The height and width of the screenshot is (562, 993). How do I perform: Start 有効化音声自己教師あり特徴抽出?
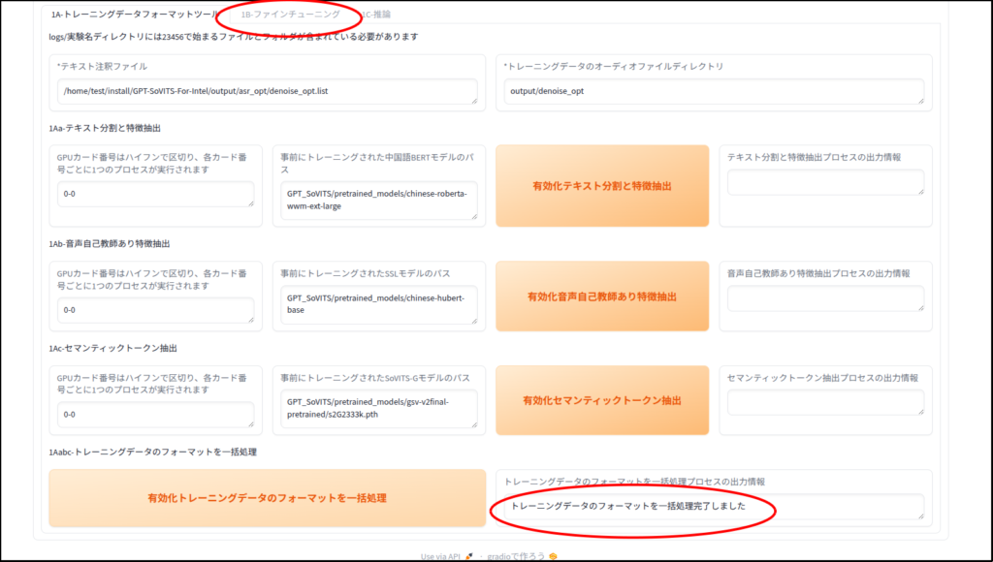point(602,296)
